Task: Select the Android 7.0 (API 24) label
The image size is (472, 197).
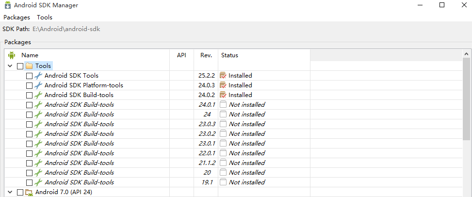Action: 64,192
